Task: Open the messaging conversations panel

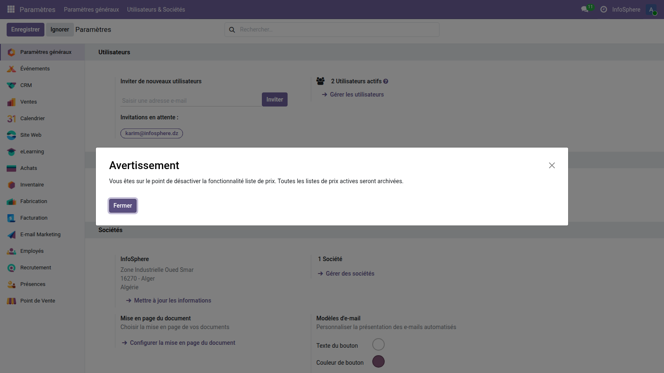Action: tap(585, 9)
